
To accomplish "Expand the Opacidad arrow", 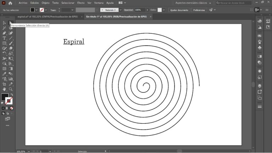I will [x=147, y=10].
